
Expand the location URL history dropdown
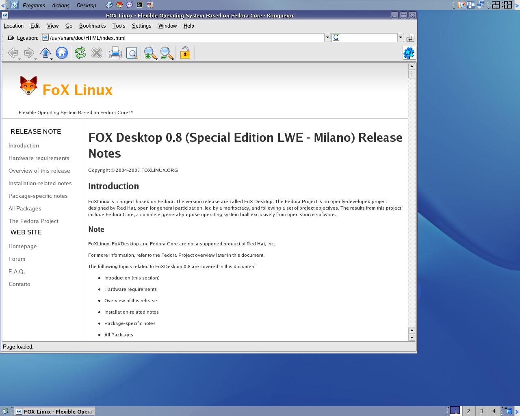tap(327, 38)
